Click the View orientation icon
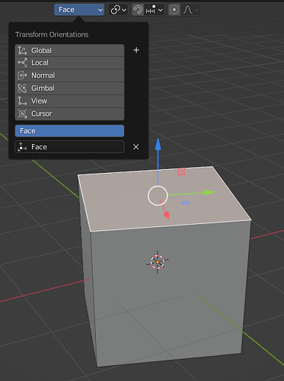 point(22,101)
